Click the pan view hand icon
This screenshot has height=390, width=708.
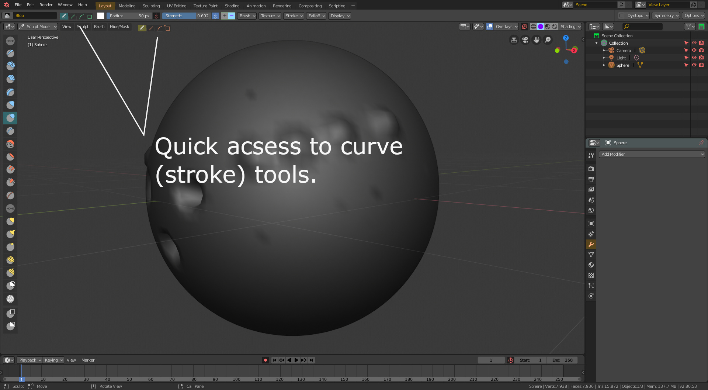(x=537, y=40)
